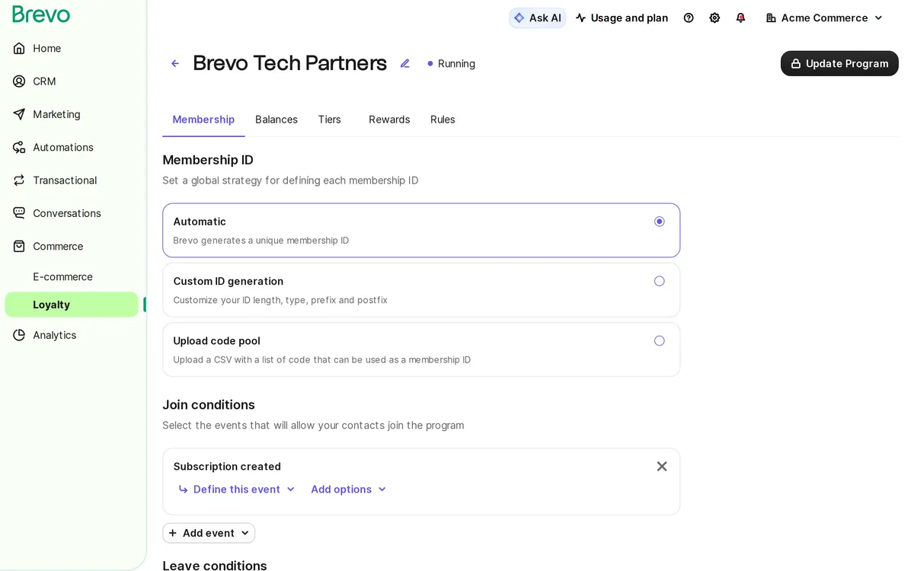Click the Ask AI label
This screenshot has width=914, height=571.
tap(545, 18)
